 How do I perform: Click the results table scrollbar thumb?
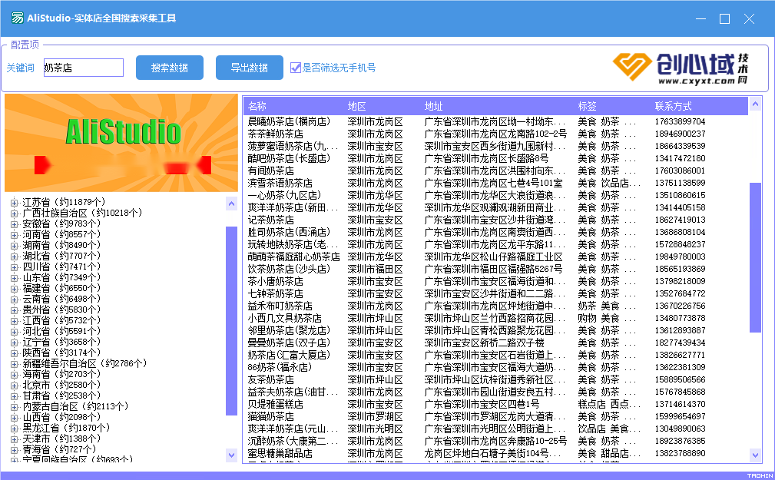pyautogui.click(x=755, y=257)
